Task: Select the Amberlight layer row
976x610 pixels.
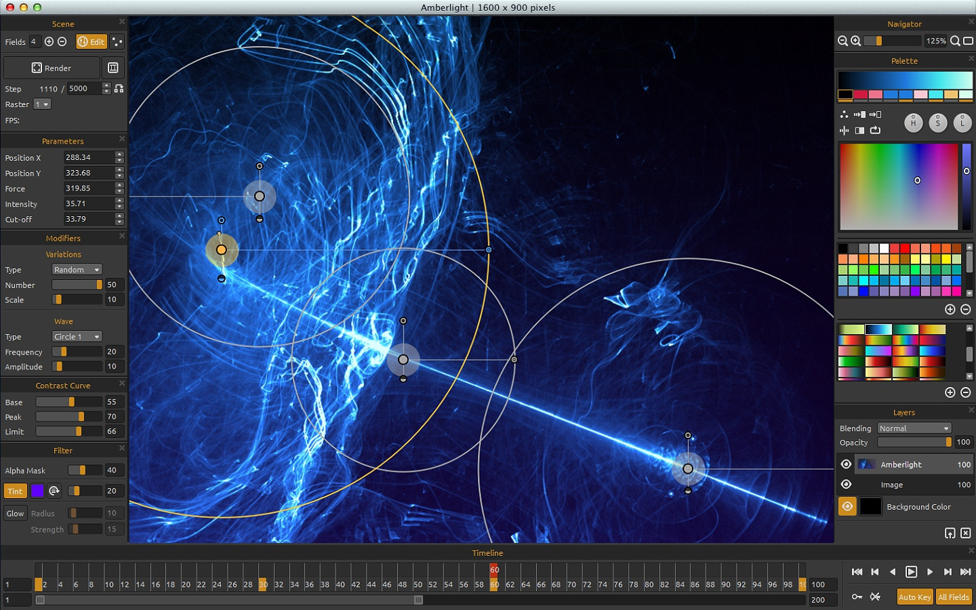Action: 914,464
